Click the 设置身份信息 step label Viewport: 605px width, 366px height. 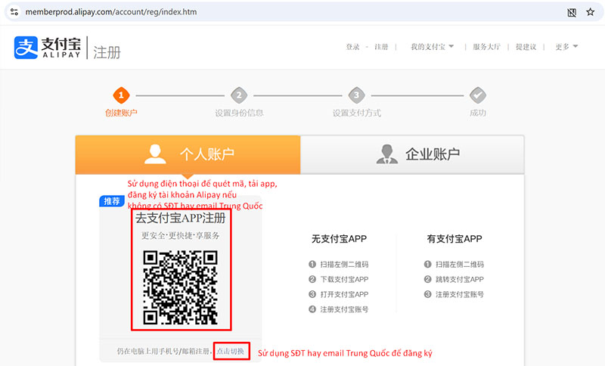[239, 113]
